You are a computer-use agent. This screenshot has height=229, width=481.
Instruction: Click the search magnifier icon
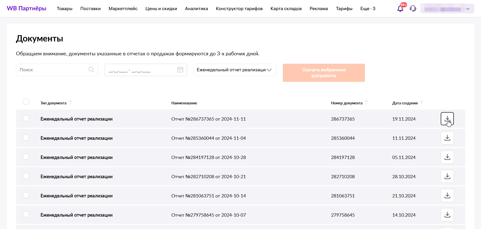pos(91,70)
